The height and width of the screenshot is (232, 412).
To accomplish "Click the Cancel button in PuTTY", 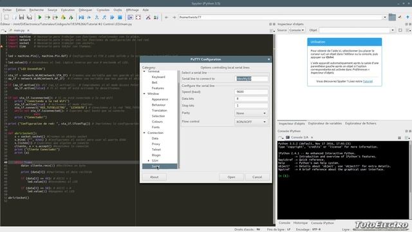I will point(257,177).
